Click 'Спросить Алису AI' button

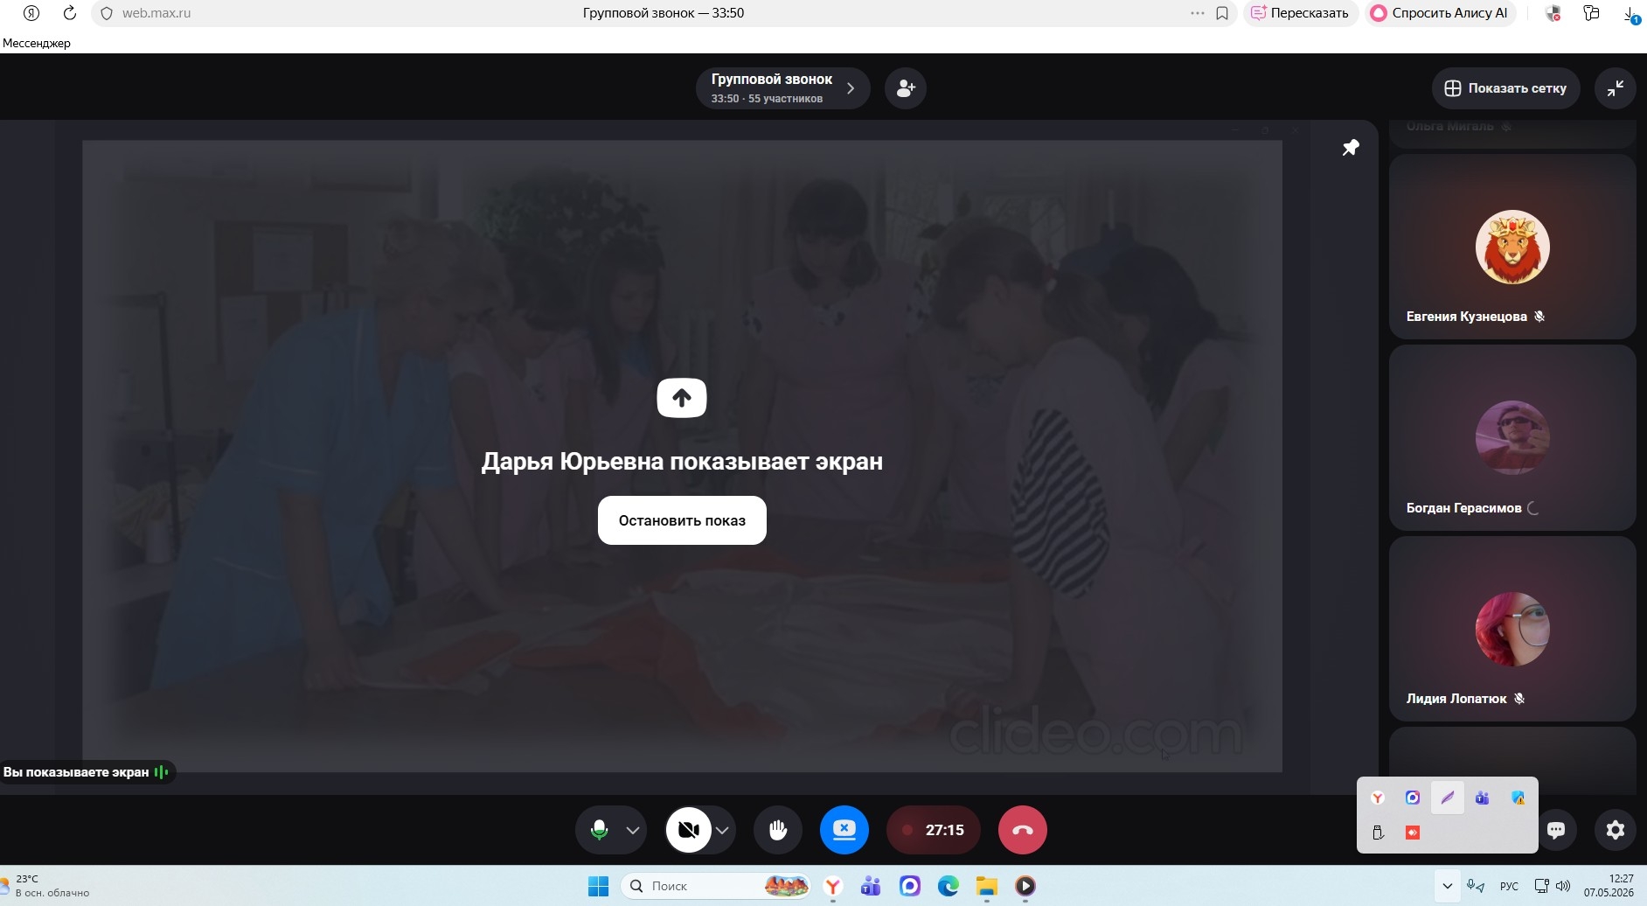point(1439,13)
